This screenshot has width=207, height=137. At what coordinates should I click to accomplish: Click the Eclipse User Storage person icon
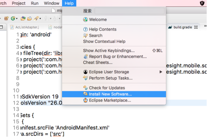[86, 72]
